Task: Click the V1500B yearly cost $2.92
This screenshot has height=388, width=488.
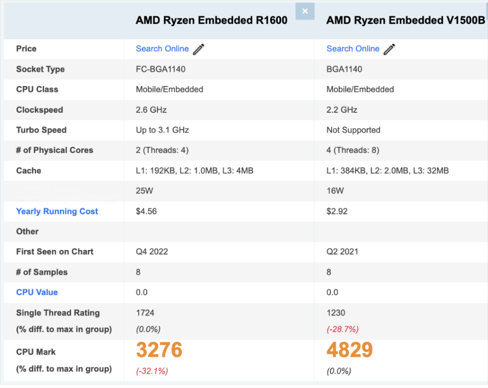Action: [337, 211]
